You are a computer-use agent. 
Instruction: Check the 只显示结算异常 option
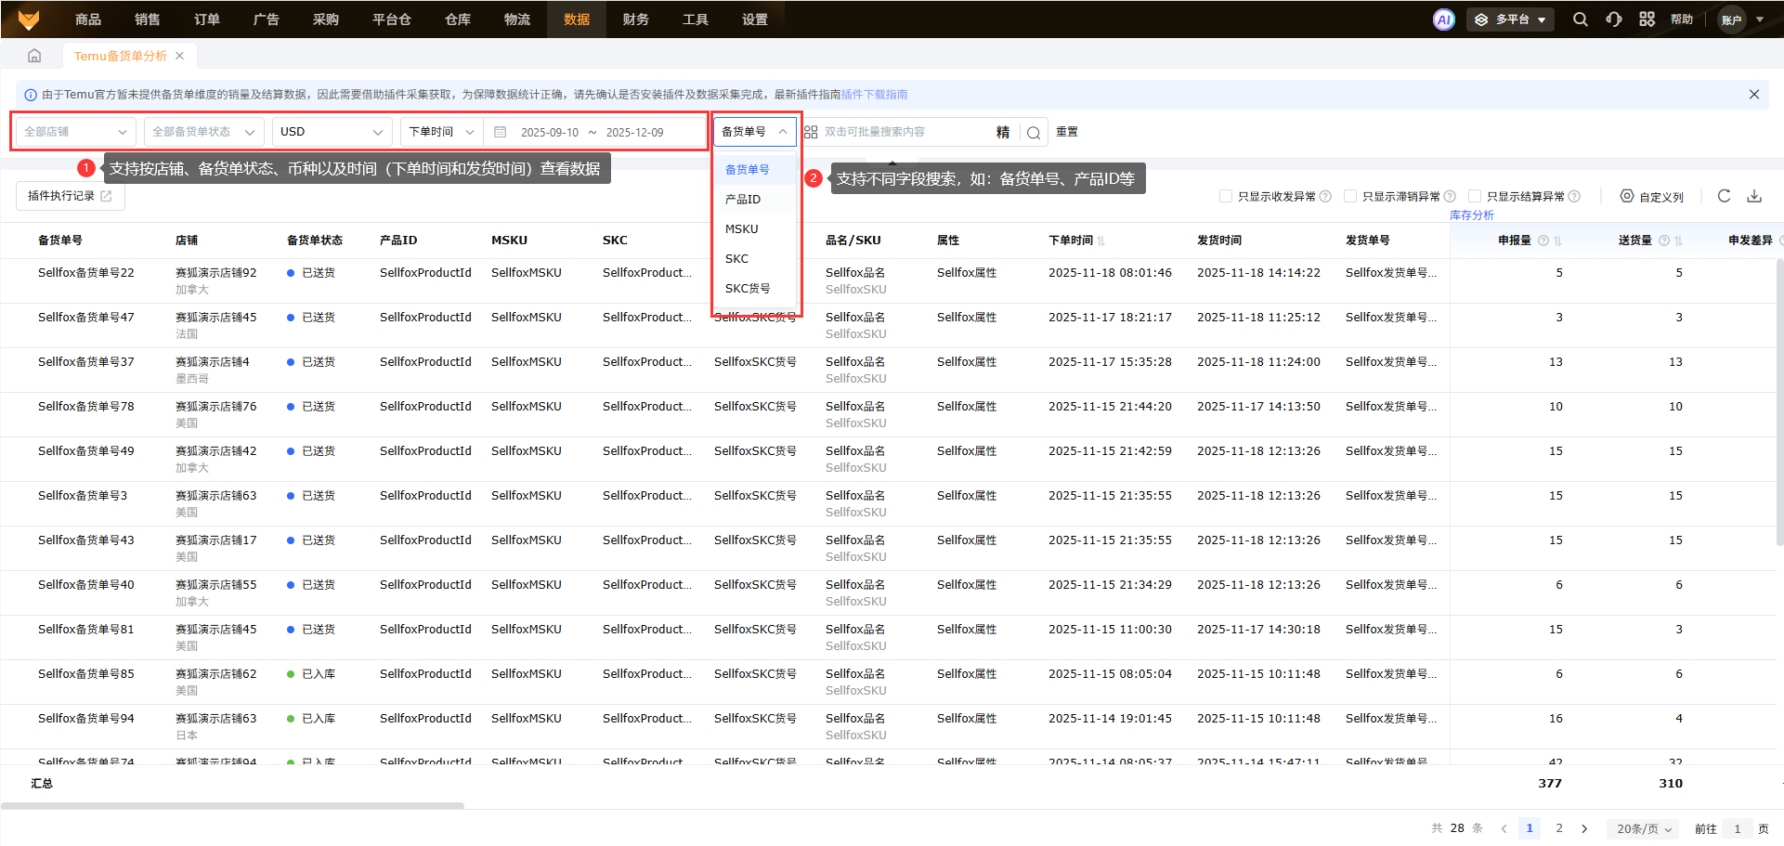click(1475, 196)
